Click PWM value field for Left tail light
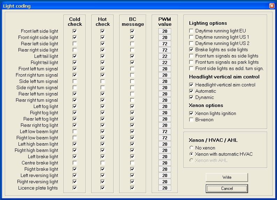The width and height of the screenshot is (277, 200). coord(165,56)
